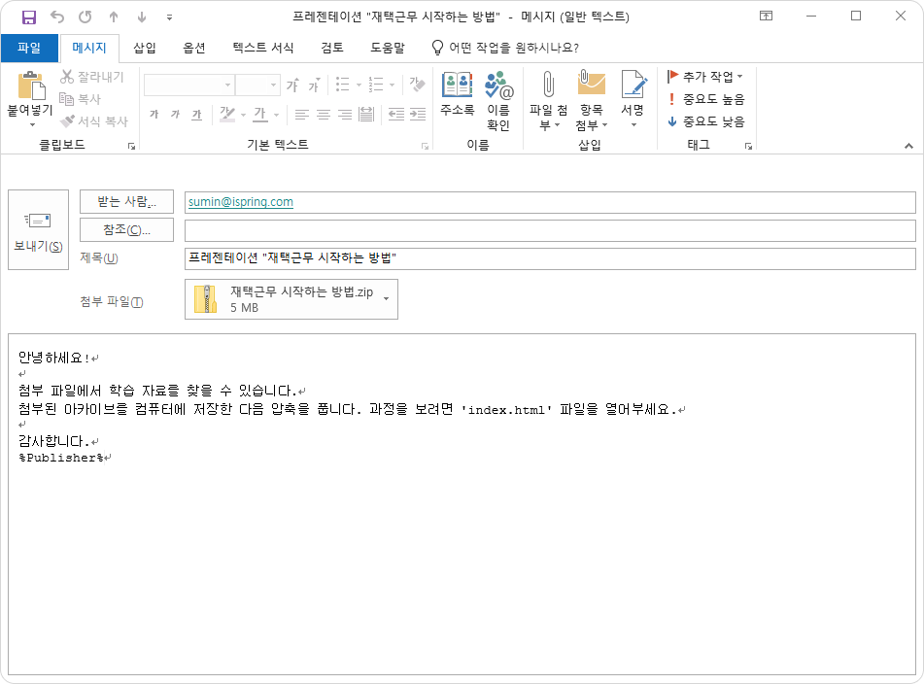Click the 받는 사람 button
This screenshot has height=684, width=924.
(126, 201)
